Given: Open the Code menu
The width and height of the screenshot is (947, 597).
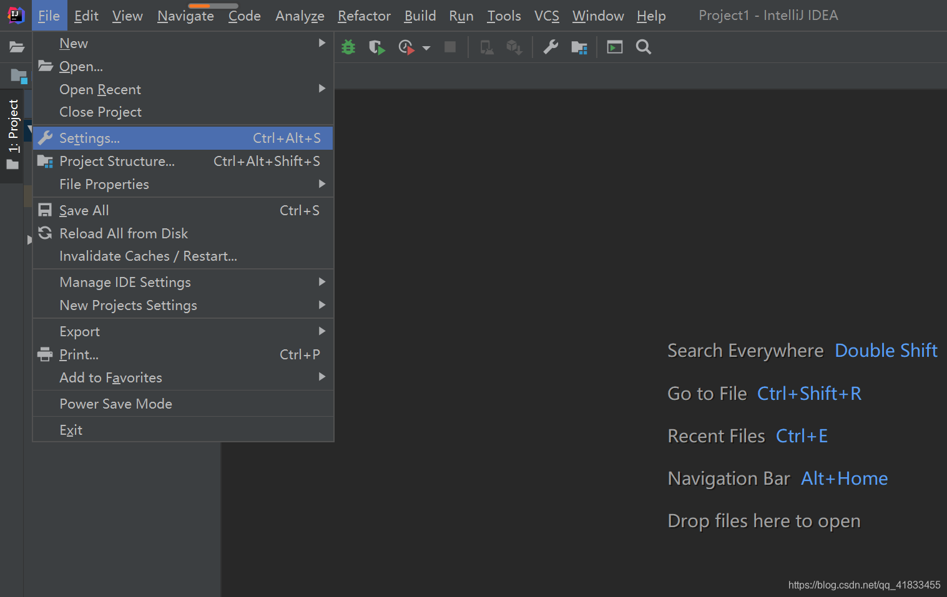Looking at the screenshot, I should pyautogui.click(x=244, y=16).
